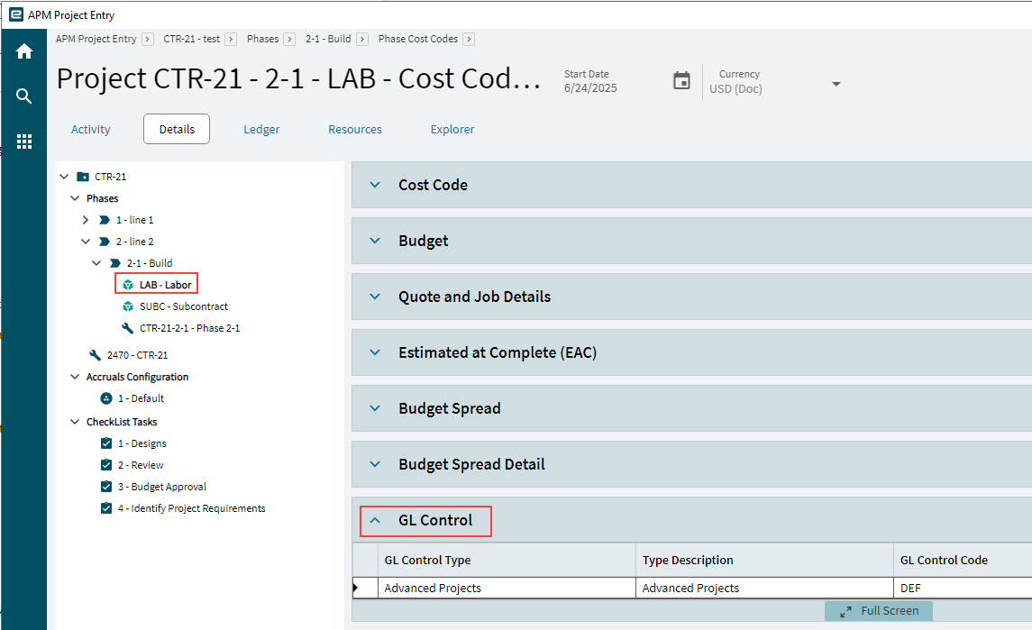
Task: Collapse the CheckList Tasks node
Action: pos(75,421)
